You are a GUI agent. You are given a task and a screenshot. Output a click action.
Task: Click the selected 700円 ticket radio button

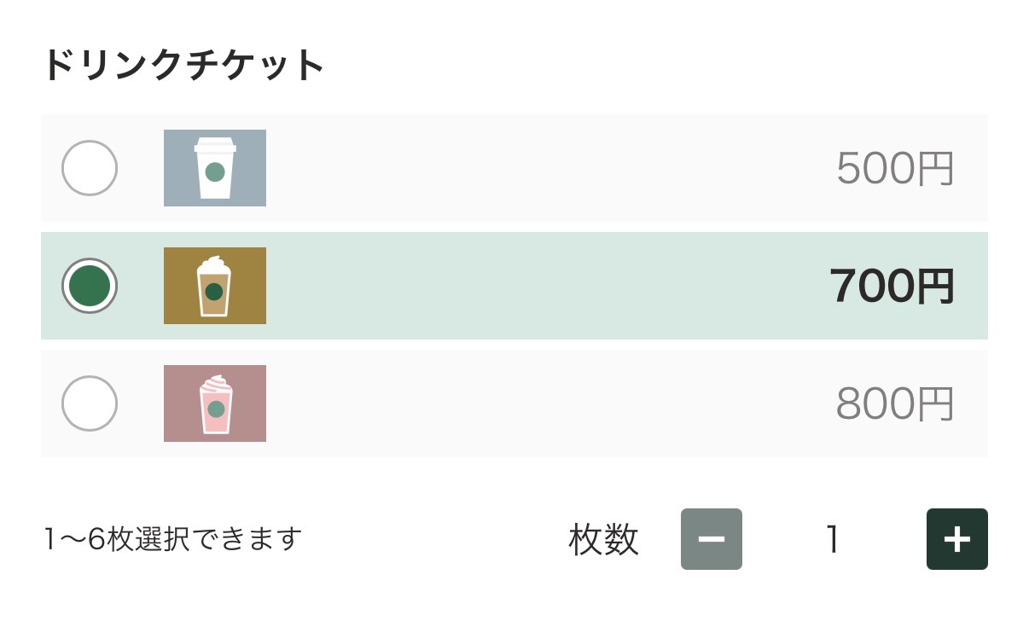pos(90,286)
